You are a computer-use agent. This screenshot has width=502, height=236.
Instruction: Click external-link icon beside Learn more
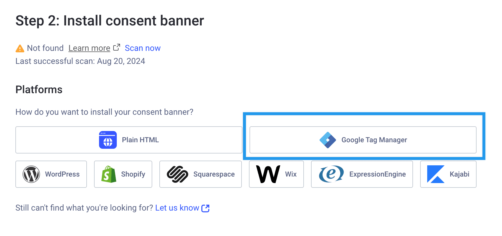(117, 47)
